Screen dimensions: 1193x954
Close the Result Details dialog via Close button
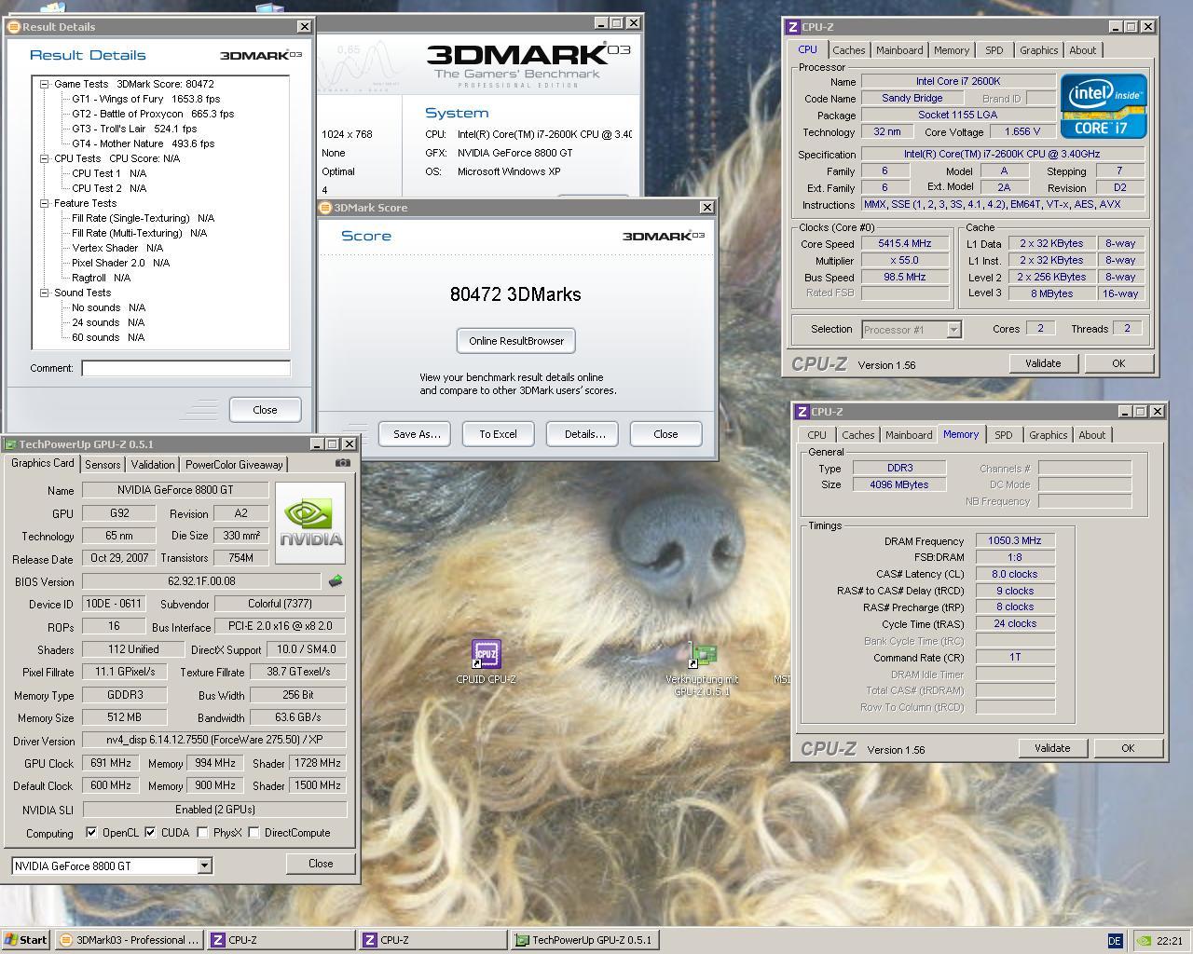click(x=265, y=410)
